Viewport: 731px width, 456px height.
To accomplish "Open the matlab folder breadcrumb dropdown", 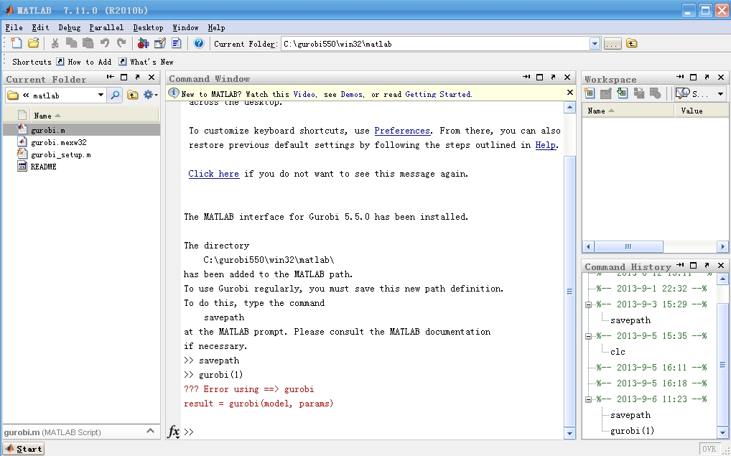I will (x=101, y=95).
